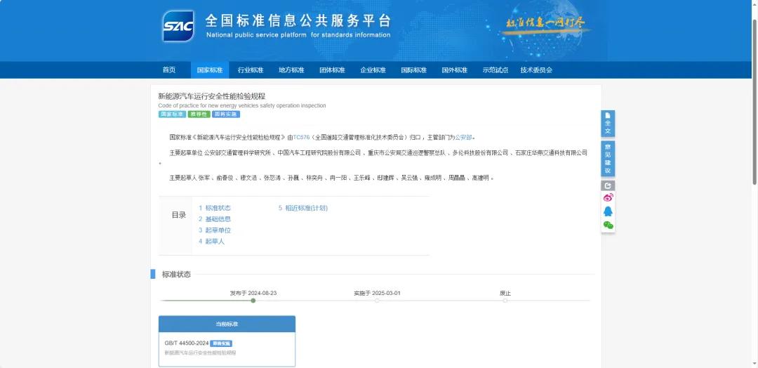Click the 全国标准信息公共服务平台 site title
The width and height of the screenshot is (758, 368).
tap(298, 20)
